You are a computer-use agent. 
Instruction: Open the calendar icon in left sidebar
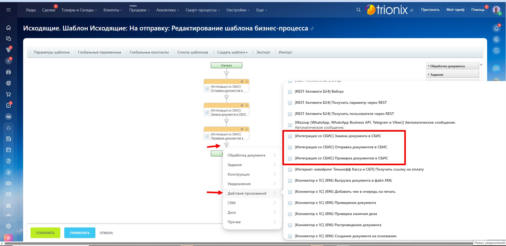point(8,150)
